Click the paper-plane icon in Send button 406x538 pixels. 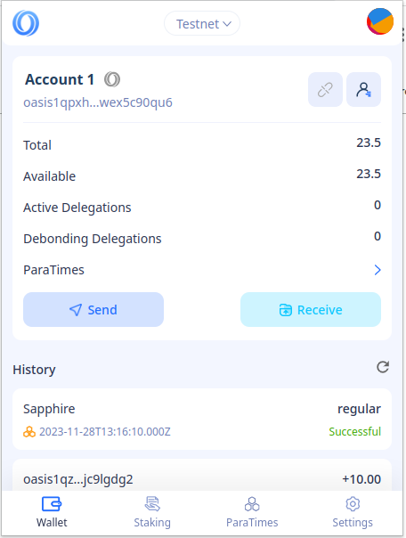coord(76,310)
